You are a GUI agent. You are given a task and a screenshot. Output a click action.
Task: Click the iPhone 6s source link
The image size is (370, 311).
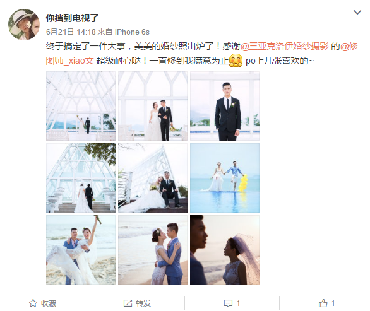tap(132, 32)
